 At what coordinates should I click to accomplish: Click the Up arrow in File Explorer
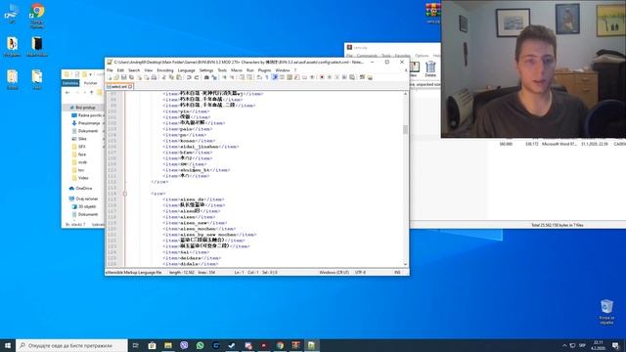coord(91,93)
